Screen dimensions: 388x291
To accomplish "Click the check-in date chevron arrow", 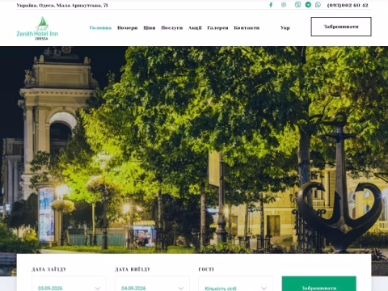I will pyautogui.click(x=98, y=289).
